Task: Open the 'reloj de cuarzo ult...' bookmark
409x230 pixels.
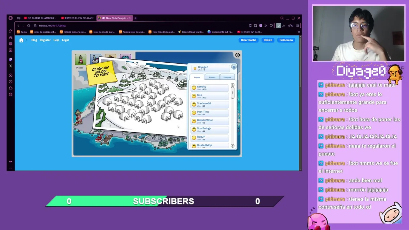Action: [x=43, y=32]
